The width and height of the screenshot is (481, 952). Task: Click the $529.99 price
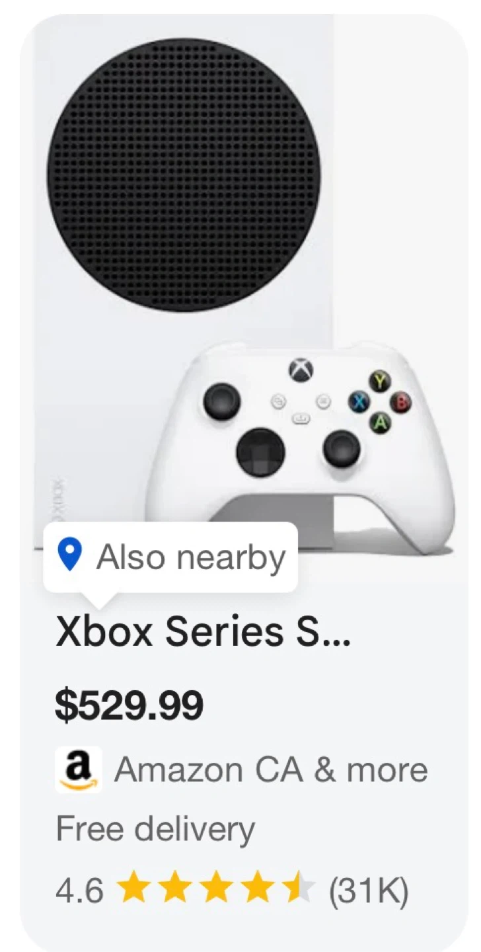tap(129, 706)
